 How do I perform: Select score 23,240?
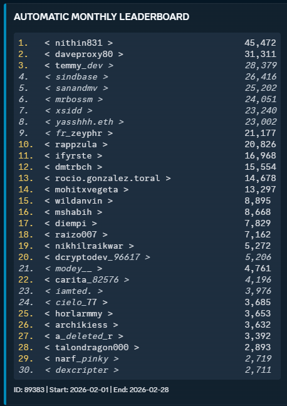point(261,111)
